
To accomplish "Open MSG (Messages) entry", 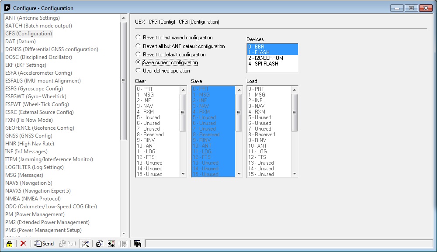I will [24, 175].
